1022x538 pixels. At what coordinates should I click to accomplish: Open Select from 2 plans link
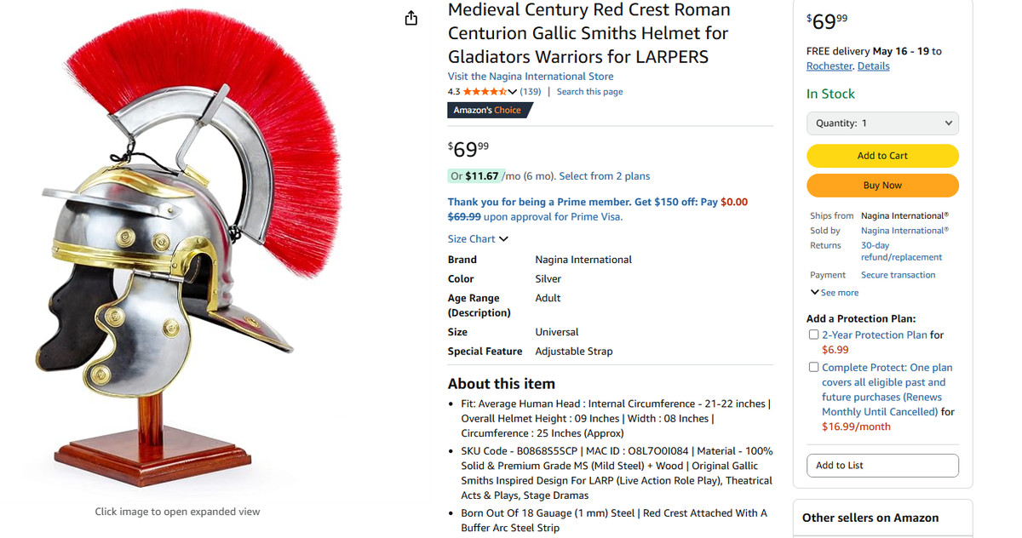(604, 176)
